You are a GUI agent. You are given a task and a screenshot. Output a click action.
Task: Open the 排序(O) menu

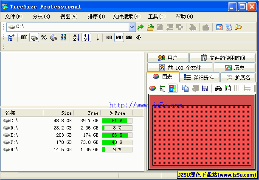pyautogui.click(x=96, y=17)
